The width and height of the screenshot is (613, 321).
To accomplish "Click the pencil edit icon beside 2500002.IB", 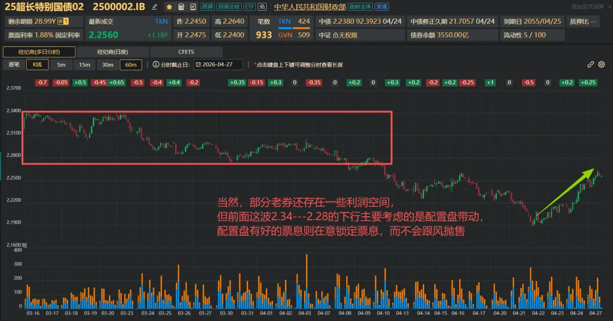I will point(155,7).
